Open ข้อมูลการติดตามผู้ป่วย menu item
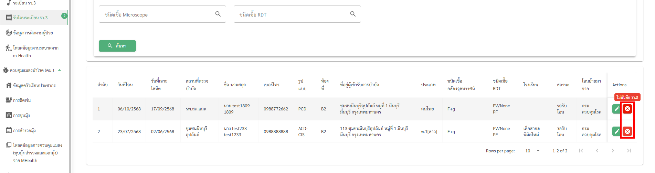The height and width of the screenshot is (173, 655). point(33,33)
